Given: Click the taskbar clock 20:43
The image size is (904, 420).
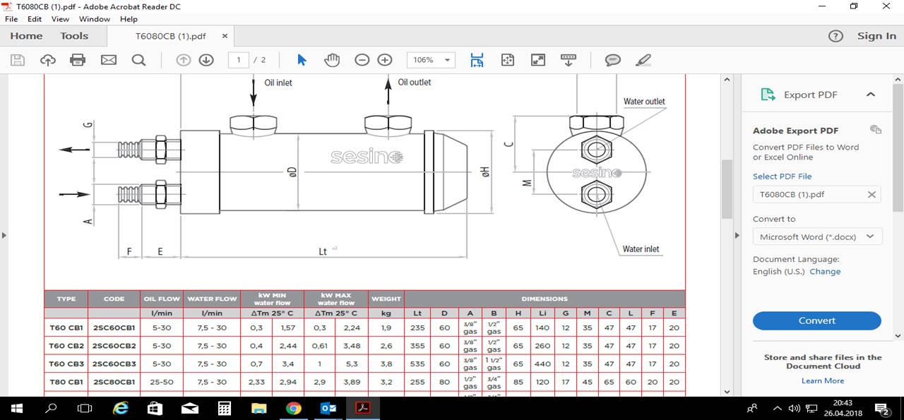Looking at the screenshot, I should (842, 402).
